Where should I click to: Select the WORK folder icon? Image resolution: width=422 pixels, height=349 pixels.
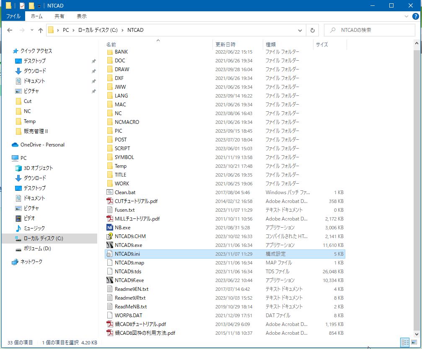click(x=110, y=184)
